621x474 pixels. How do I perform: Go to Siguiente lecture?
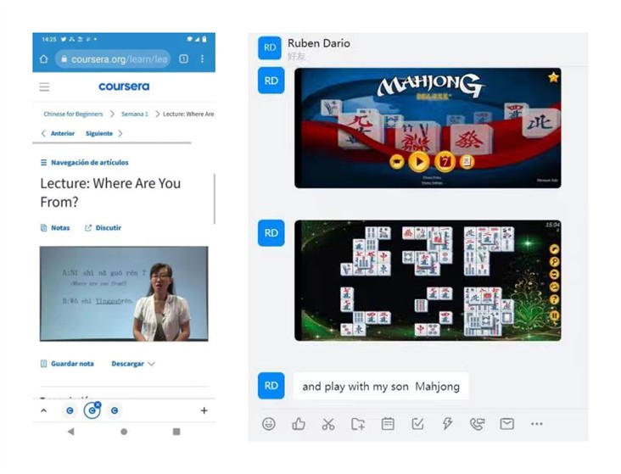click(x=103, y=133)
